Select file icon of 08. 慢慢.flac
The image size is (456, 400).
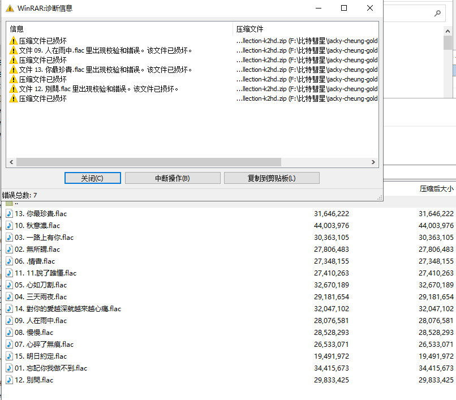[x=9, y=333]
